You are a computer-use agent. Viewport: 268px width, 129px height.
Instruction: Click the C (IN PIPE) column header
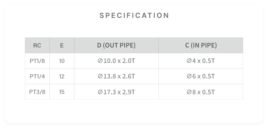click(201, 45)
